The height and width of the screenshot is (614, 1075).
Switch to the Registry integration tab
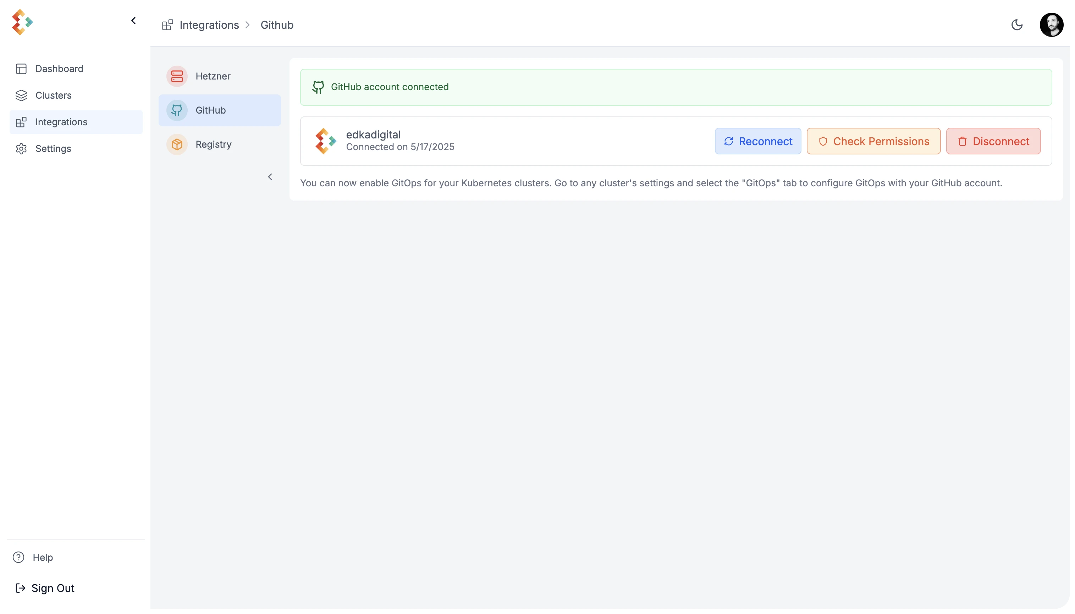tap(220, 145)
